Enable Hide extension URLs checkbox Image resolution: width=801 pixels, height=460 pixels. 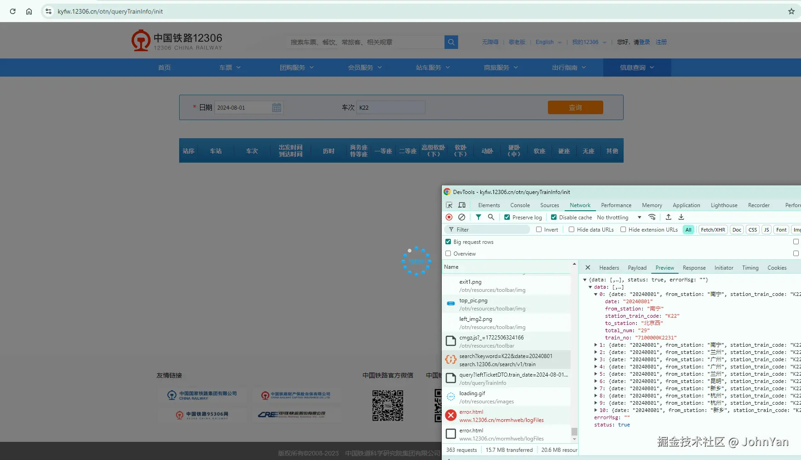coord(623,229)
